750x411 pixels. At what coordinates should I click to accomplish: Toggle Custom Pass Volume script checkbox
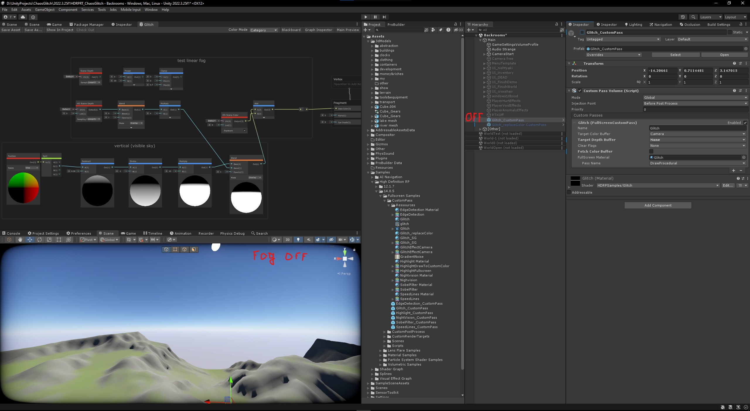pyautogui.click(x=580, y=91)
